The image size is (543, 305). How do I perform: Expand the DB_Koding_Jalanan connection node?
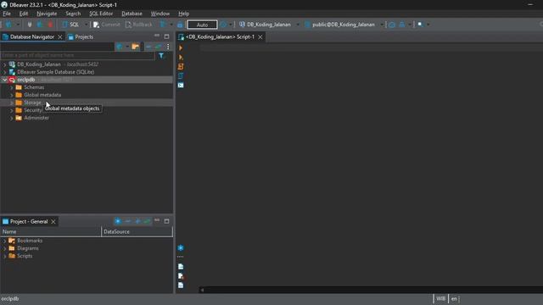click(x=4, y=64)
